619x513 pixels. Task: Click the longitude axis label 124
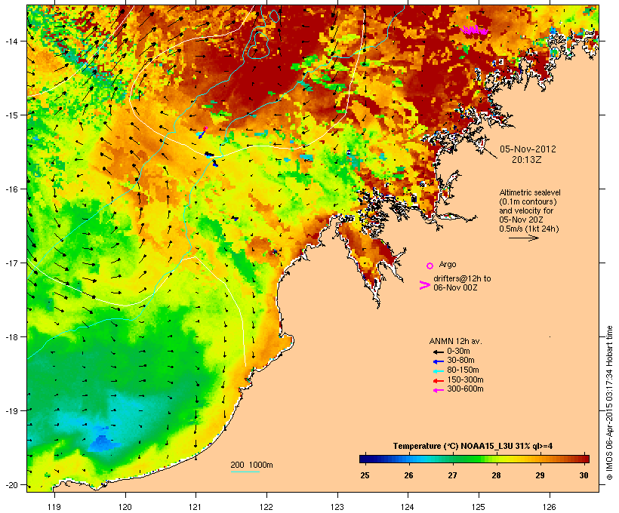coord(408,507)
